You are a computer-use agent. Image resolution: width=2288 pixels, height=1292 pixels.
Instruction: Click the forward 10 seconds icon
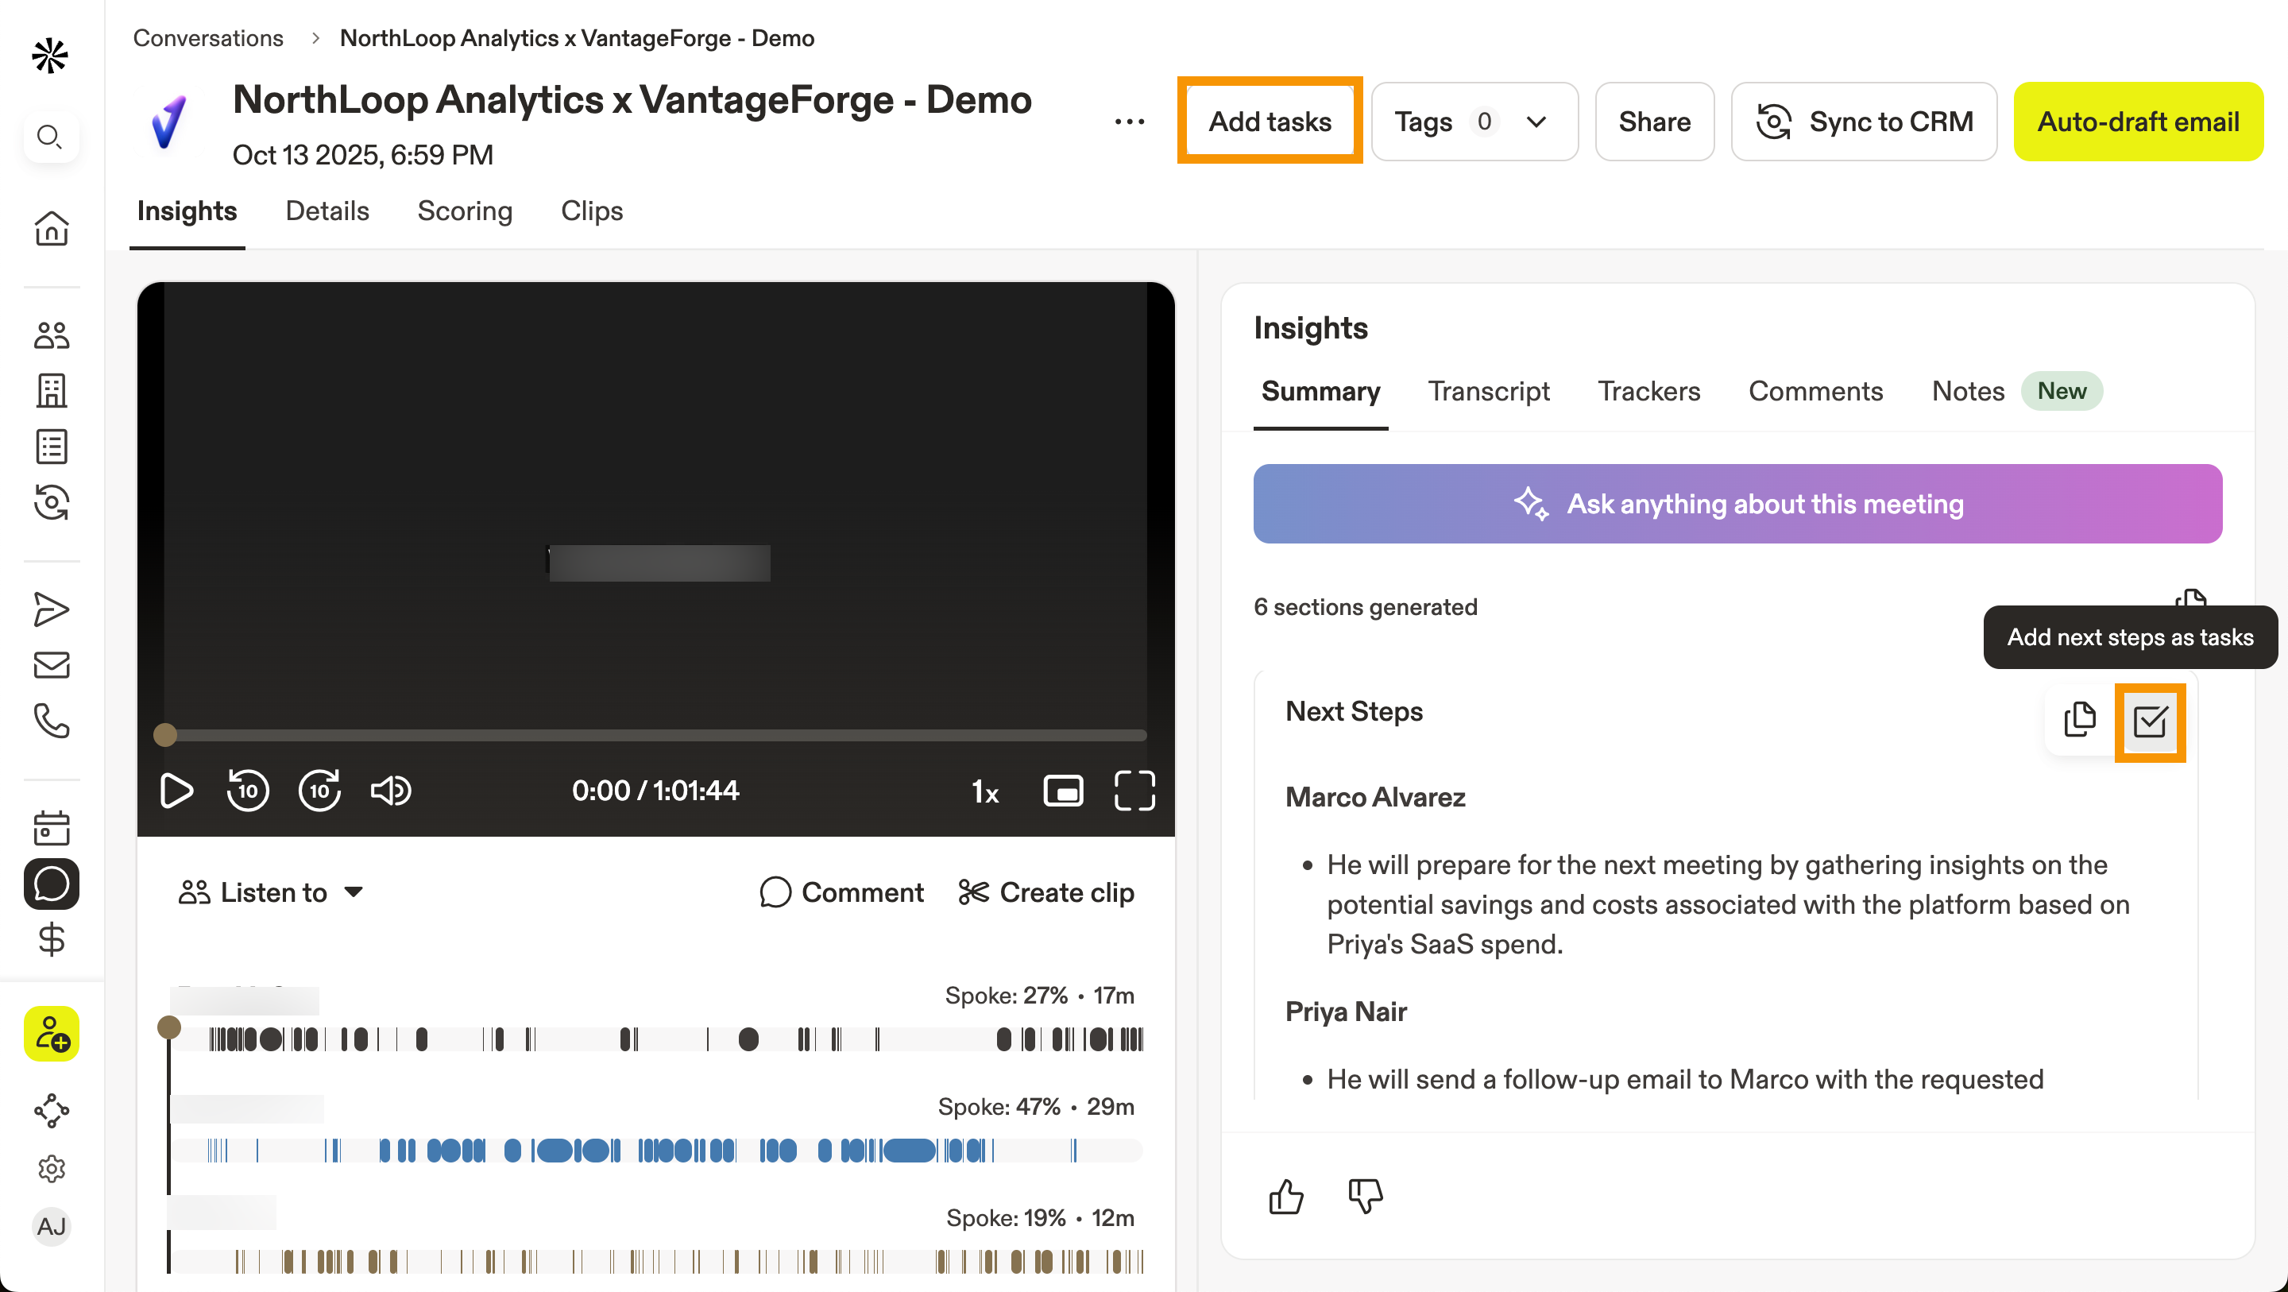[319, 790]
